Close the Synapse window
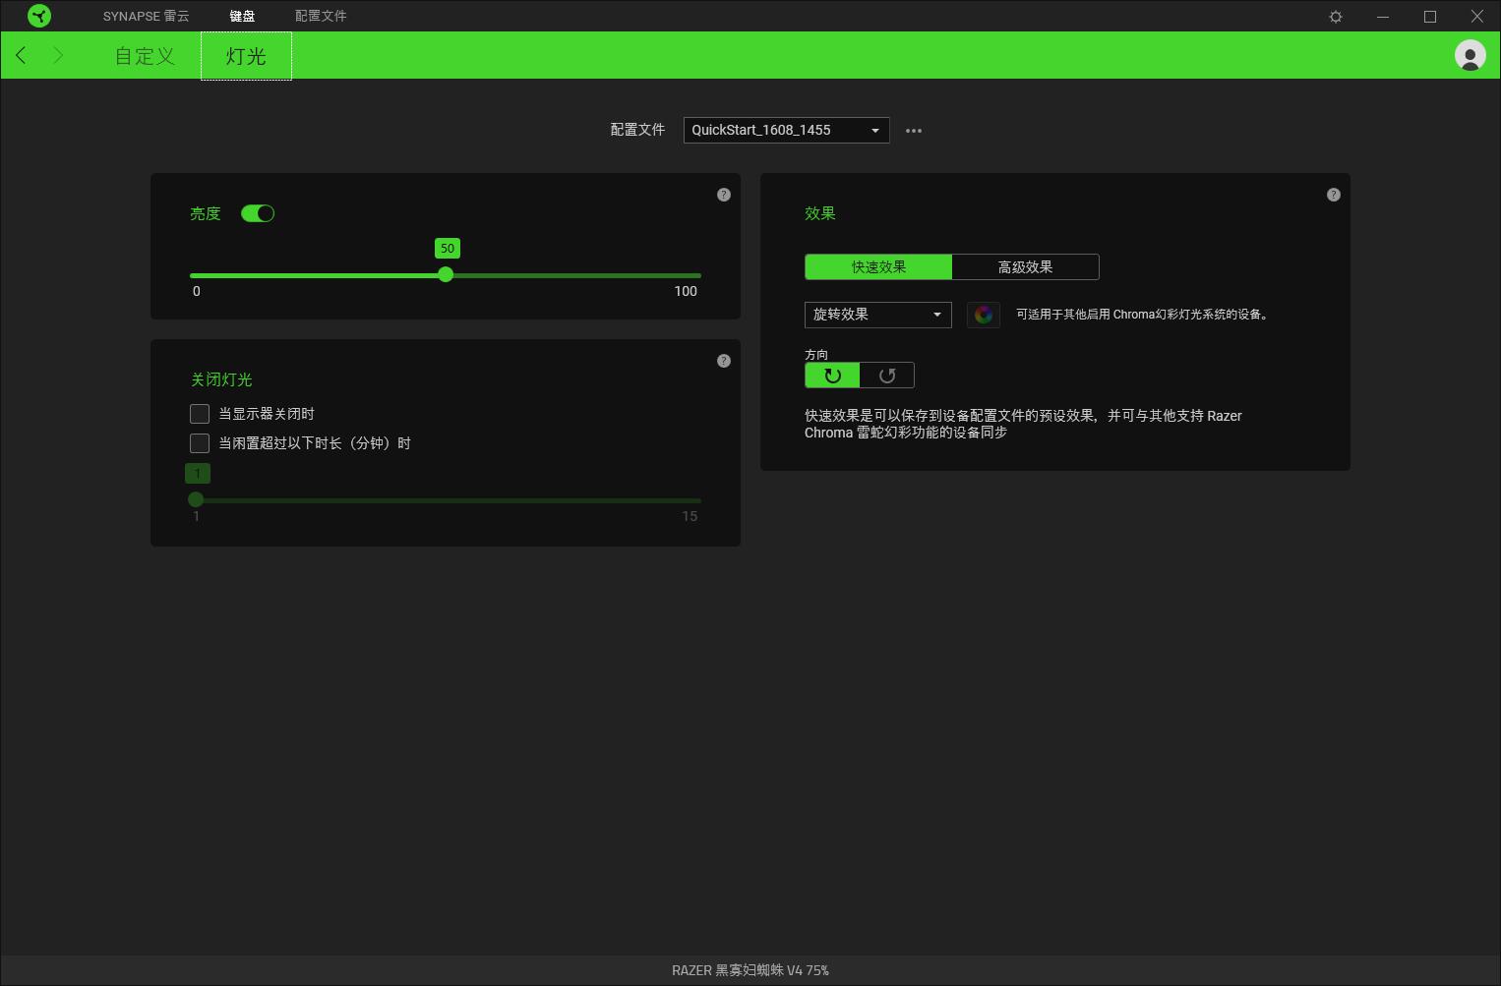 pos(1477,17)
